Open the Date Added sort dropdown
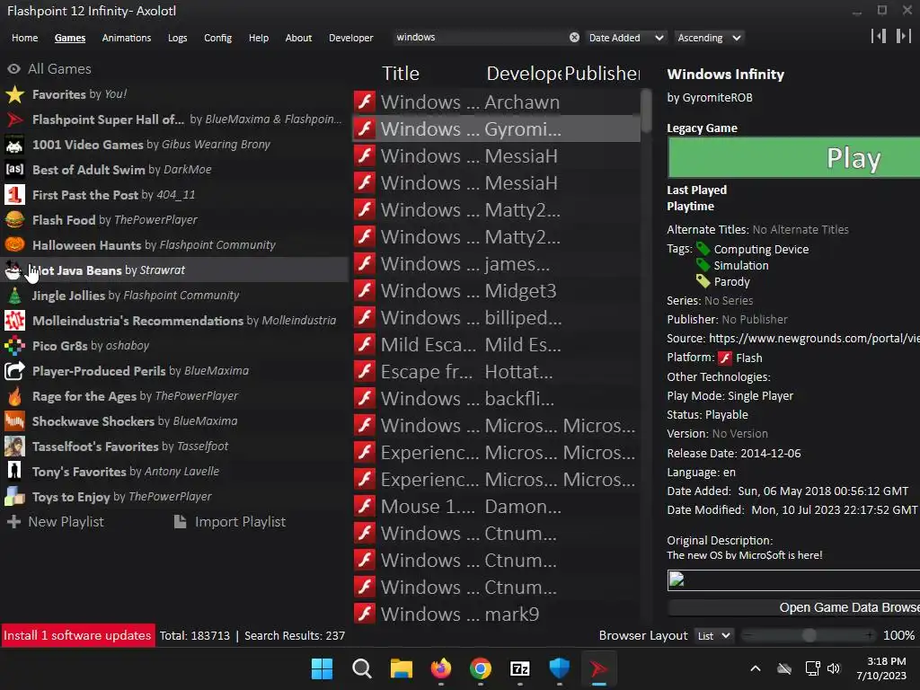 pyautogui.click(x=626, y=38)
